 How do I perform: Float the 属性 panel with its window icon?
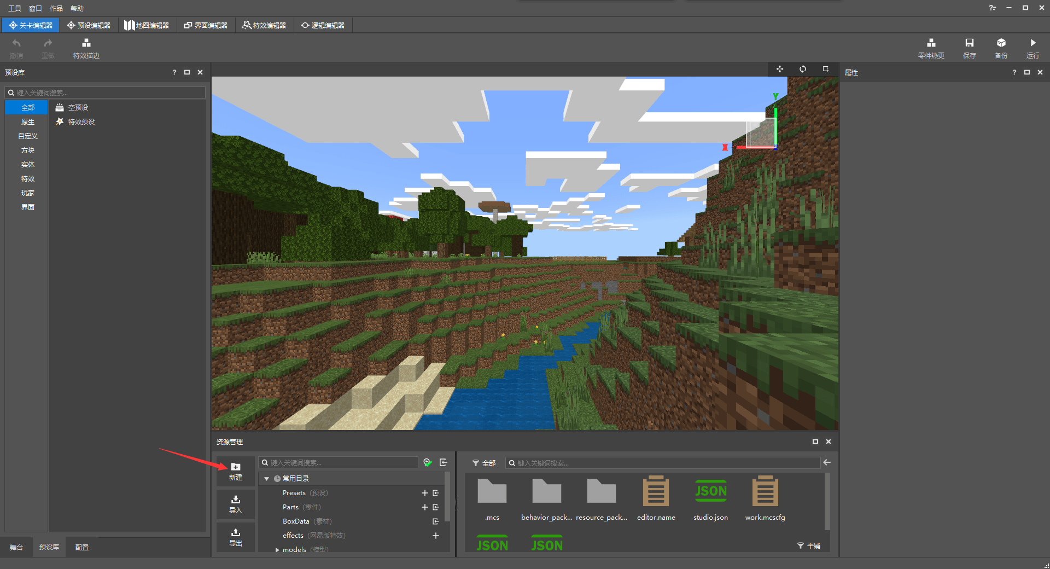tap(1027, 72)
